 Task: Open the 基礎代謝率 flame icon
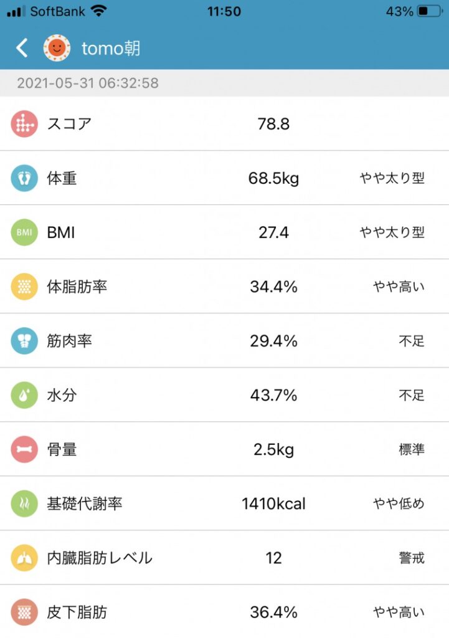24,503
